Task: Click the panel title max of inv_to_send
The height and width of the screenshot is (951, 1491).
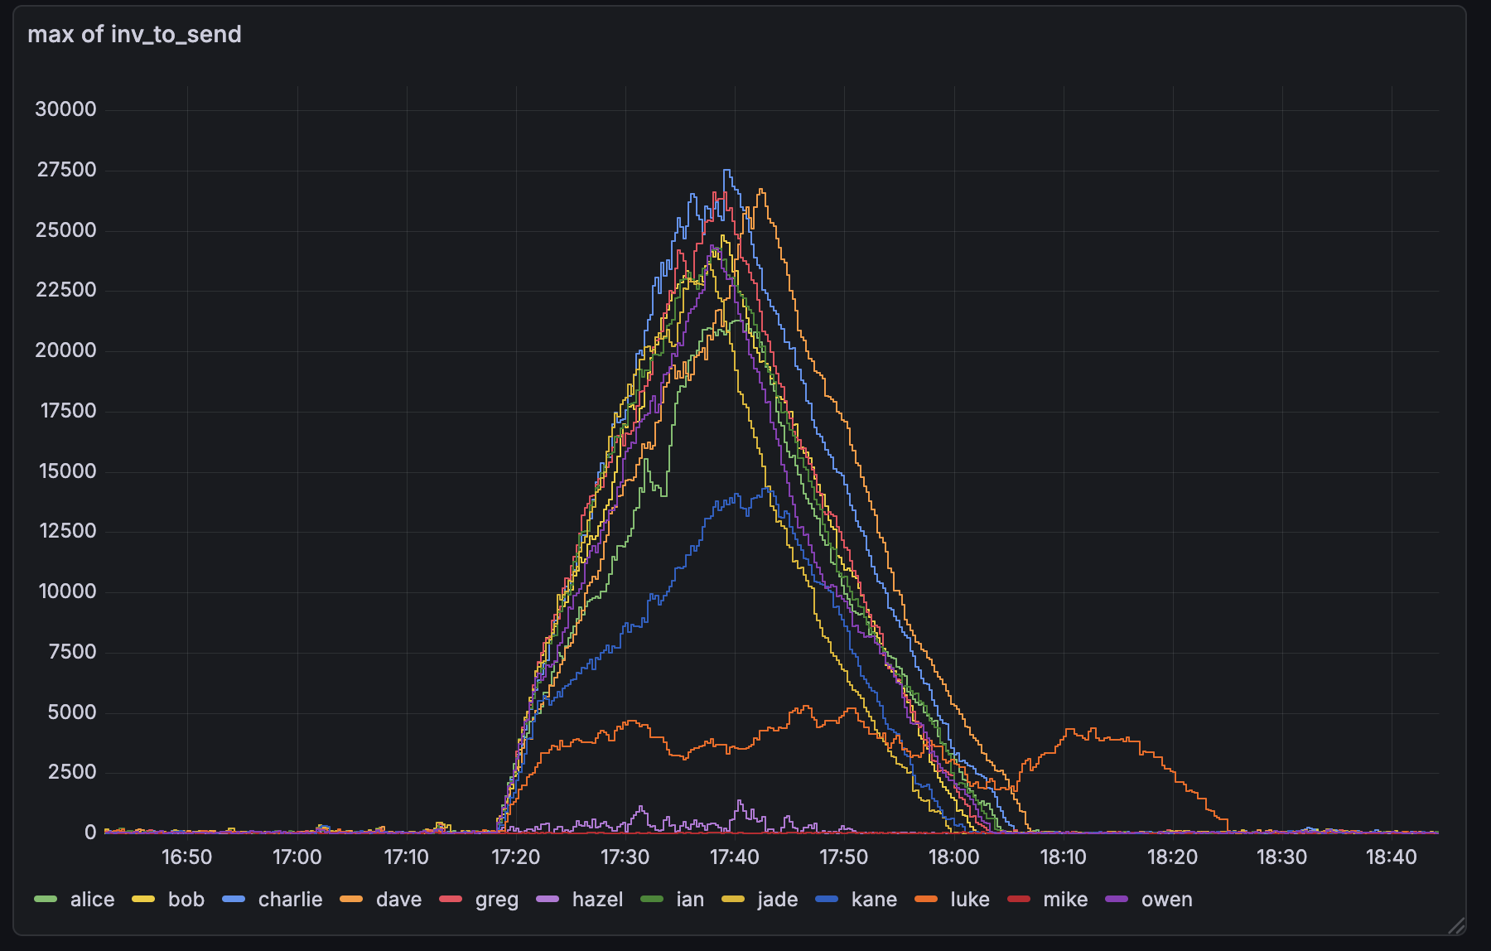Action: (x=134, y=35)
